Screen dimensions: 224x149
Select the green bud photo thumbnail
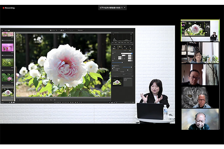click(x=7, y=62)
